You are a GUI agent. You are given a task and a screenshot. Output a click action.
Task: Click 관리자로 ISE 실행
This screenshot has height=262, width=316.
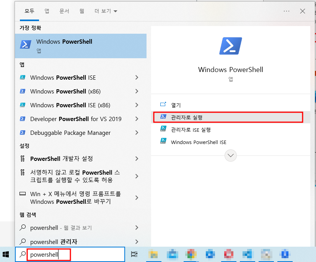[x=231, y=129]
